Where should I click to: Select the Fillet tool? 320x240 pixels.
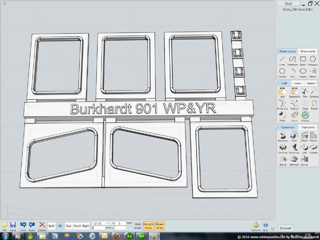point(294,137)
